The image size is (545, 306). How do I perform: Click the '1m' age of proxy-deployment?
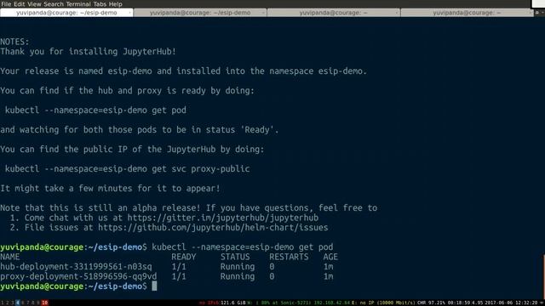[x=328, y=276]
